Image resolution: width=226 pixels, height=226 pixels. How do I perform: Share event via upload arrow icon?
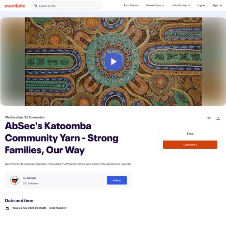tap(218, 118)
